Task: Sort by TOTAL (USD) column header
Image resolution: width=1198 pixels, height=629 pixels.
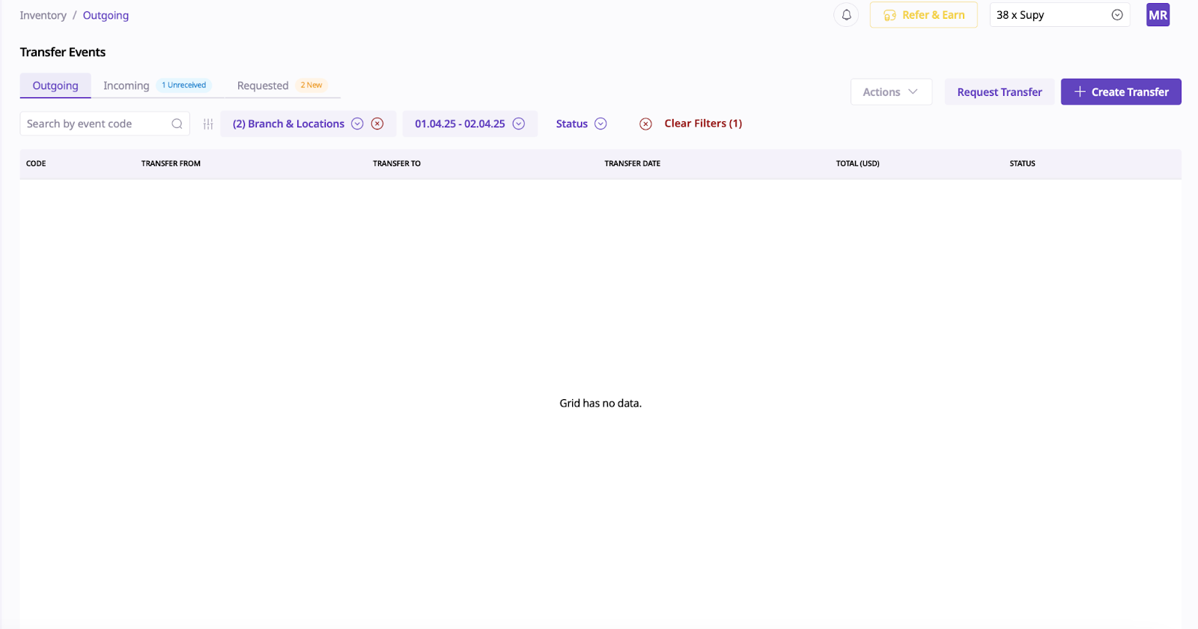Action: pyautogui.click(x=857, y=163)
